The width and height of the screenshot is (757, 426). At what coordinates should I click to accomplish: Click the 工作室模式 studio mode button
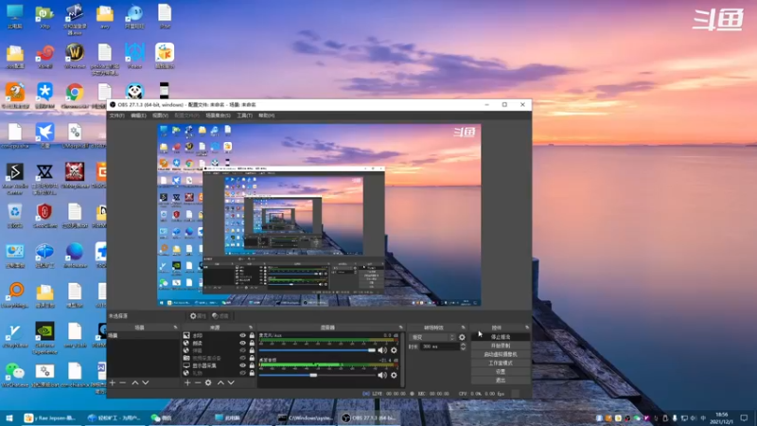[501, 363]
